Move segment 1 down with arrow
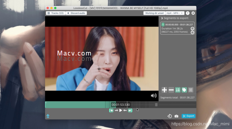Viewport: 232px width, 129px height. tap(192, 32)
